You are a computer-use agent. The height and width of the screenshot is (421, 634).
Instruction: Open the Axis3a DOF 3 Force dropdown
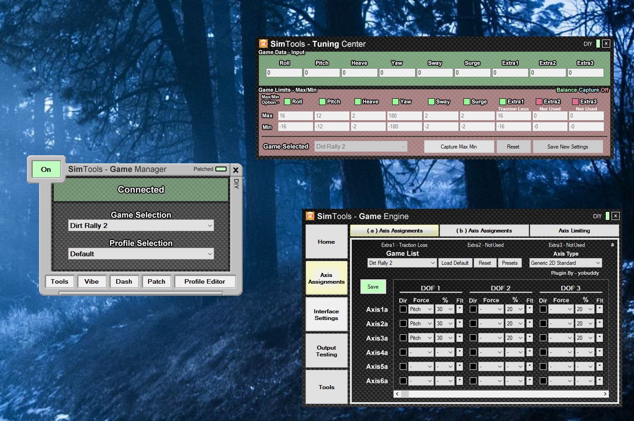coord(561,338)
